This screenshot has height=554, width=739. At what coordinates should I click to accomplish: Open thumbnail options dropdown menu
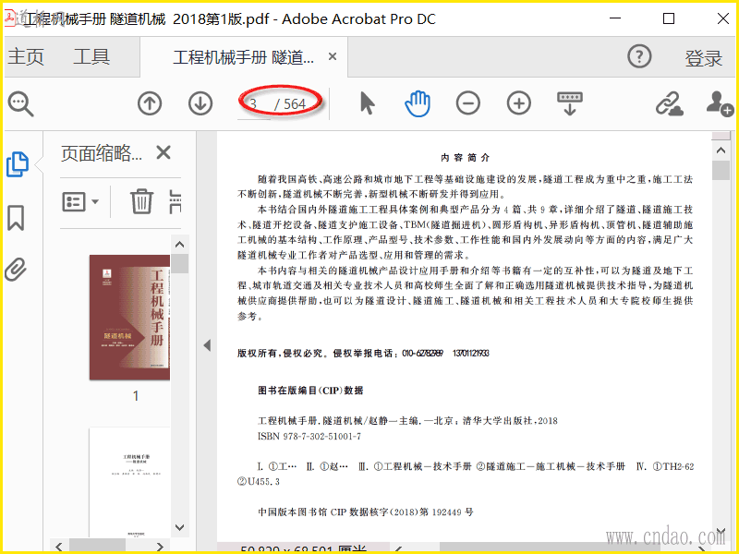(80, 202)
